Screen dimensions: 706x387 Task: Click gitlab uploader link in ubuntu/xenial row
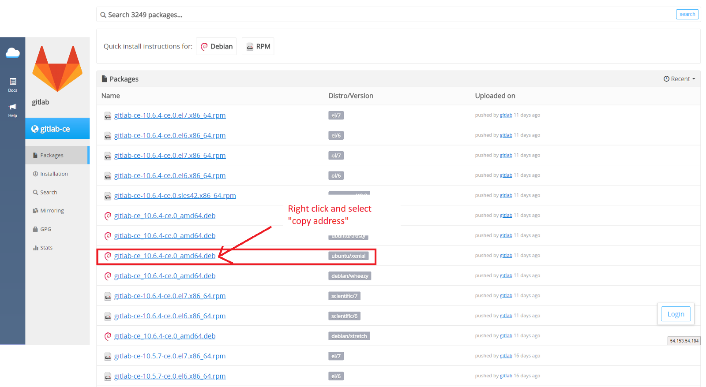pyautogui.click(x=506, y=256)
